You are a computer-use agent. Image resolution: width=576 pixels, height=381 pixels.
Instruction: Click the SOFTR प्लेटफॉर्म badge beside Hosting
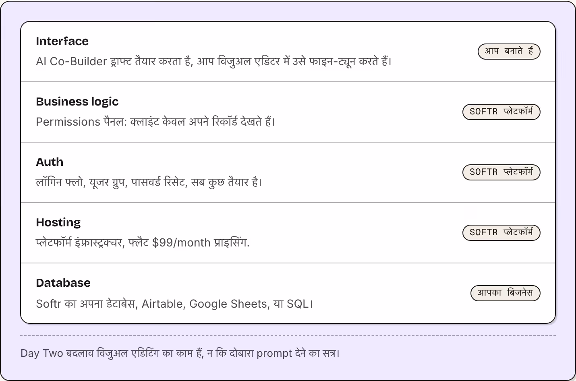[x=501, y=233]
